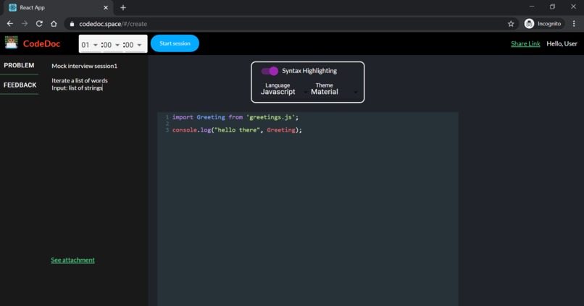
Task: Click line number 3 in the gutter
Action: pos(167,129)
